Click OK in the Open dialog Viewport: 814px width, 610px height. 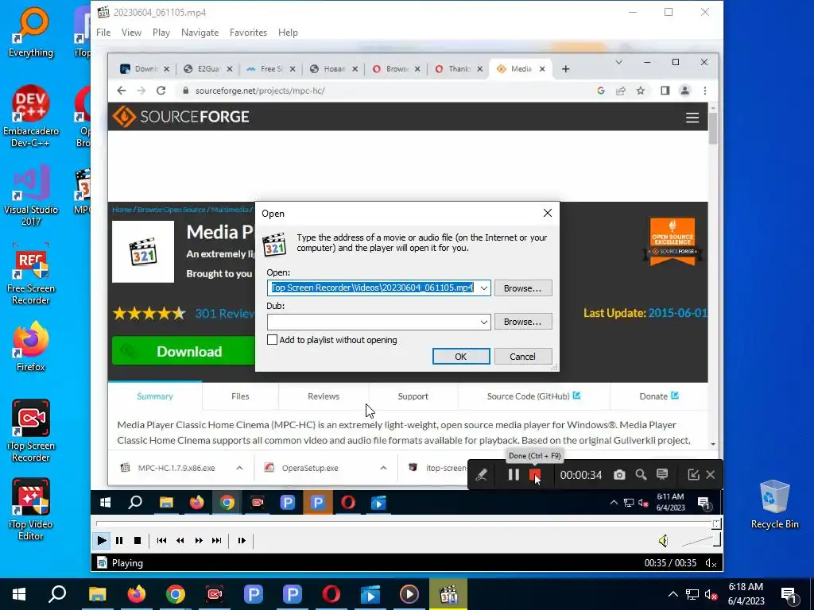tap(461, 357)
